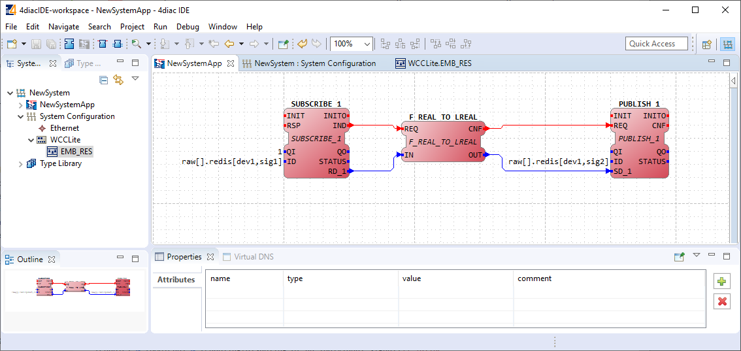
Task: Click the Next Annotation icon
Action: point(165,44)
